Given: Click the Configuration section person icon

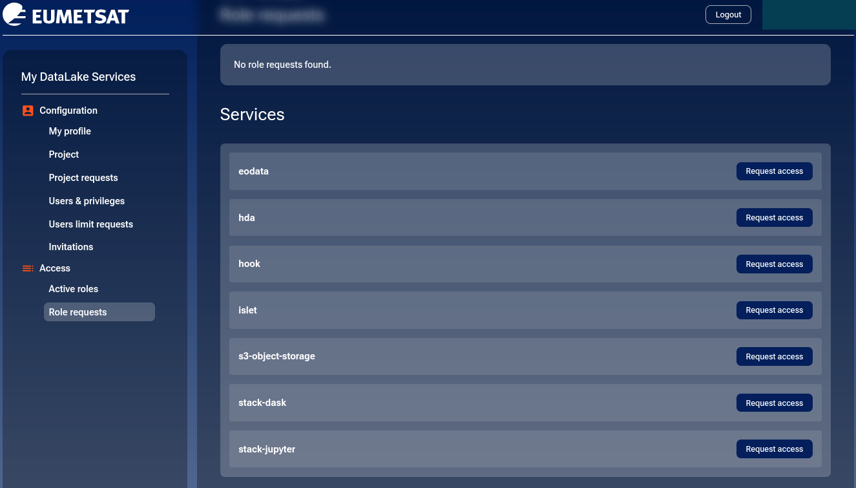Looking at the screenshot, I should pos(28,111).
